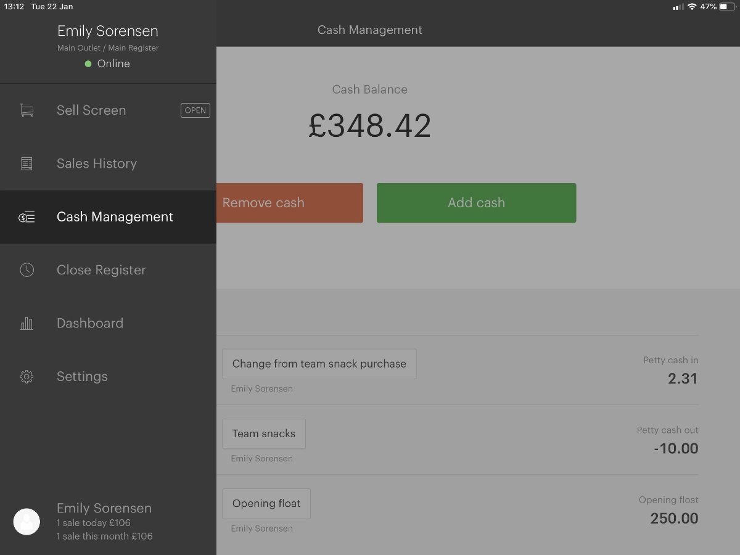The height and width of the screenshot is (555, 740).
Task: Open Settings from the sidebar
Action: click(108, 377)
